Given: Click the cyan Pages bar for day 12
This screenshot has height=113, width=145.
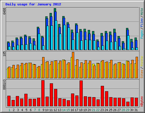Looking at the screenshot, I should [56, 35].
